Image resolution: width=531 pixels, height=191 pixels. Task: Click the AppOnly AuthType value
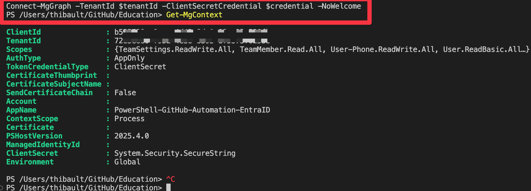[x=129, y=58]
